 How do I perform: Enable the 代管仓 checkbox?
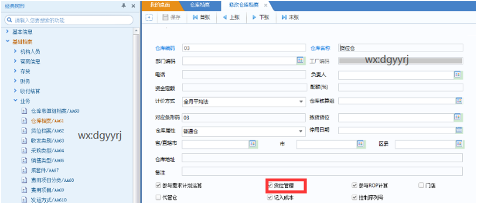tap(158, 197)
